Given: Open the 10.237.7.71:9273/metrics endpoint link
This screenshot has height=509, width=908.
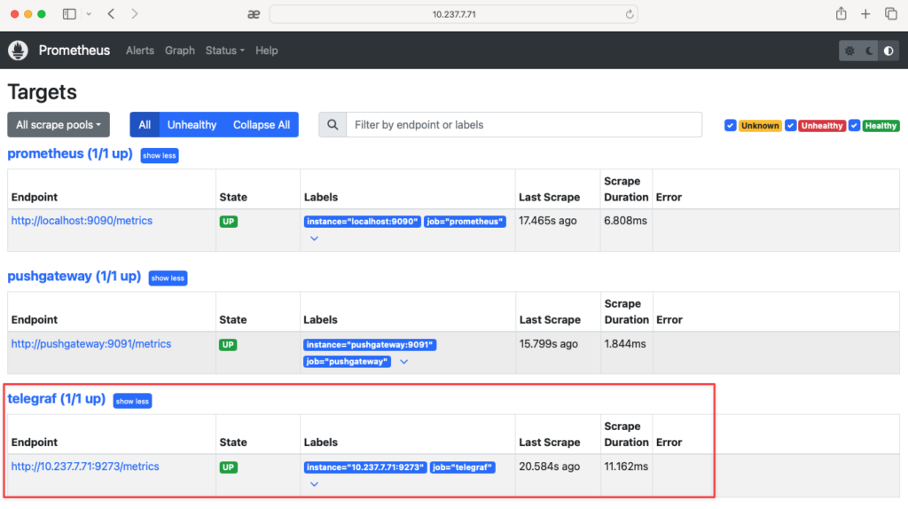Looking at the screenshot, I should [85, 466].
